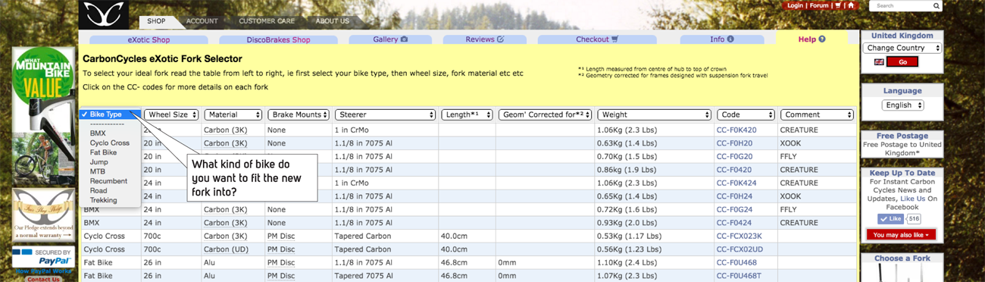This screenshot has height=282, width=985.
Task: Switch to the eXotic Shop tab
Action: tap(149, 39)
